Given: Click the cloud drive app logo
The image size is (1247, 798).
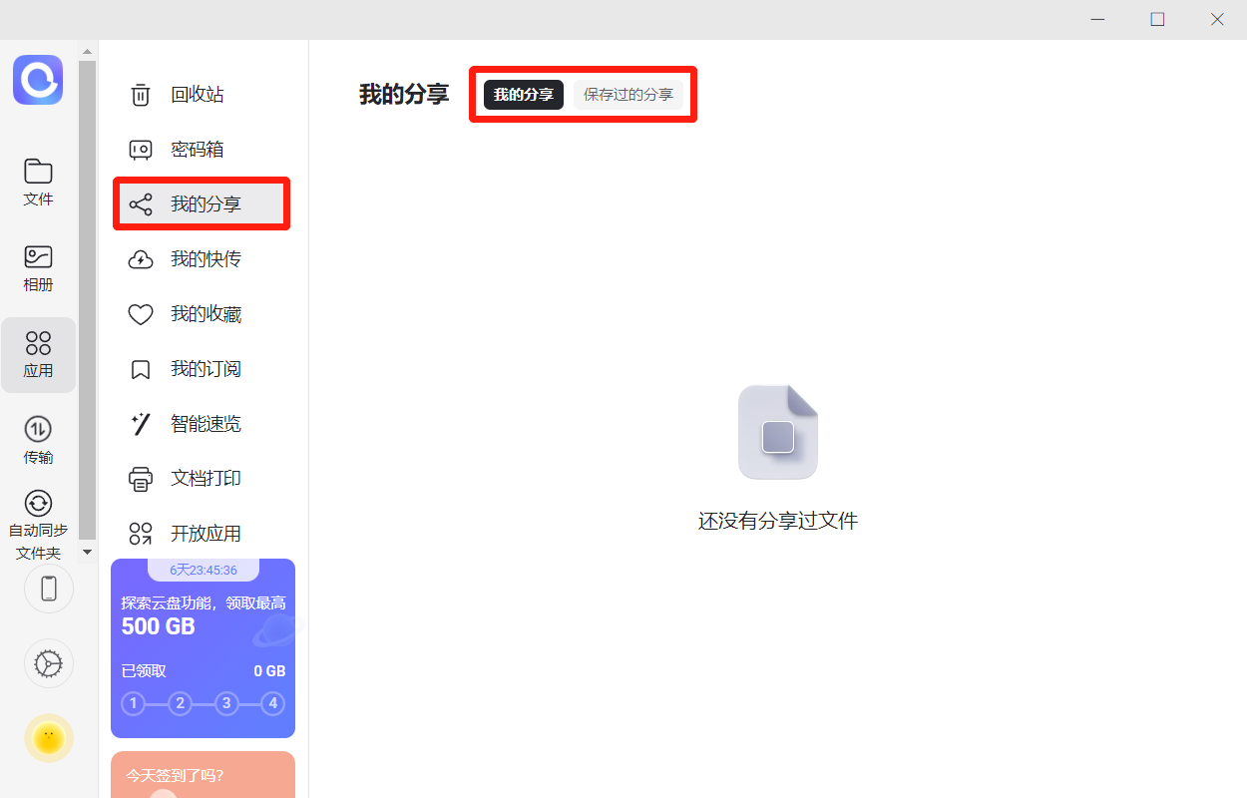Looking at the screenshot, I should pyautogui.click(x=38, y=80).
